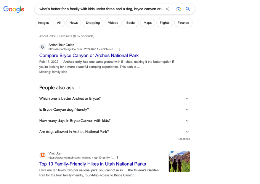This screenshot has height=184, width=260.
Task: Open options menu for Visit Utah result
Action: (x=118, y=158)
